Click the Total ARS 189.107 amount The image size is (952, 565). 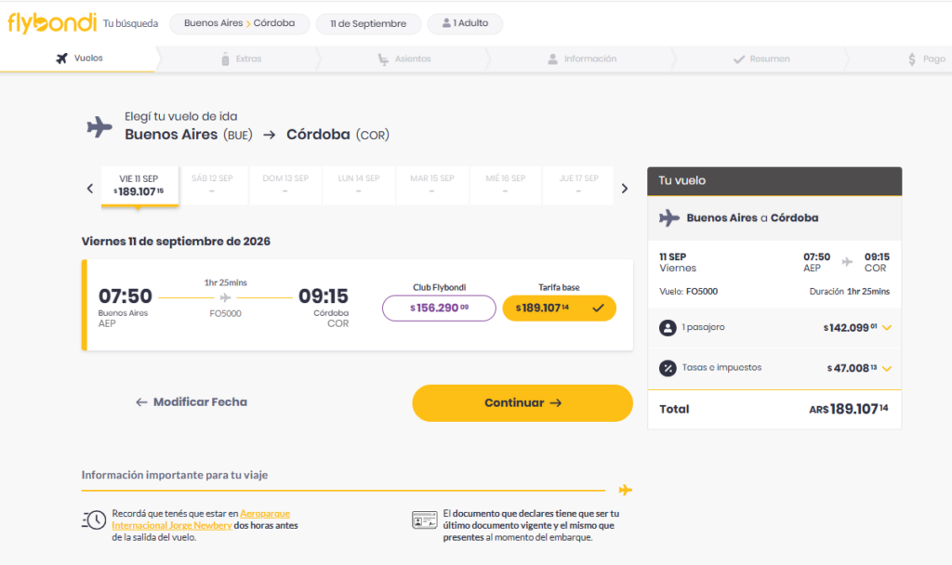pyautogui.click(x=849, y=409)
